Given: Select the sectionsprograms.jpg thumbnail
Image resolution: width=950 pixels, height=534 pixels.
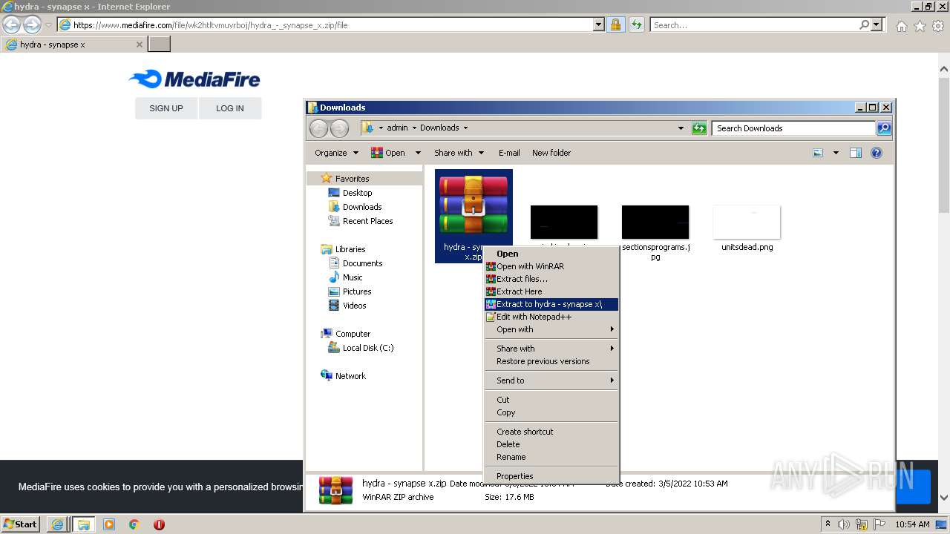Looking at the screenshot, I should 655,222.
